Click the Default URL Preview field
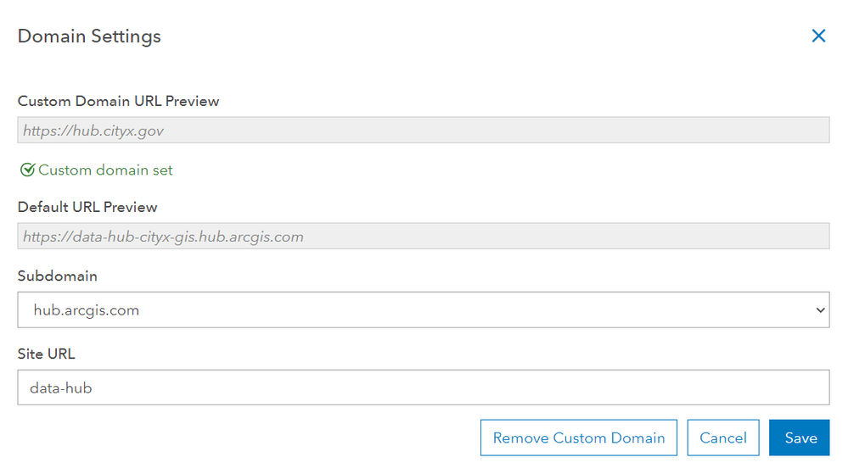The height and width of the screenshot is (474, 848). (x=423, y=237)
